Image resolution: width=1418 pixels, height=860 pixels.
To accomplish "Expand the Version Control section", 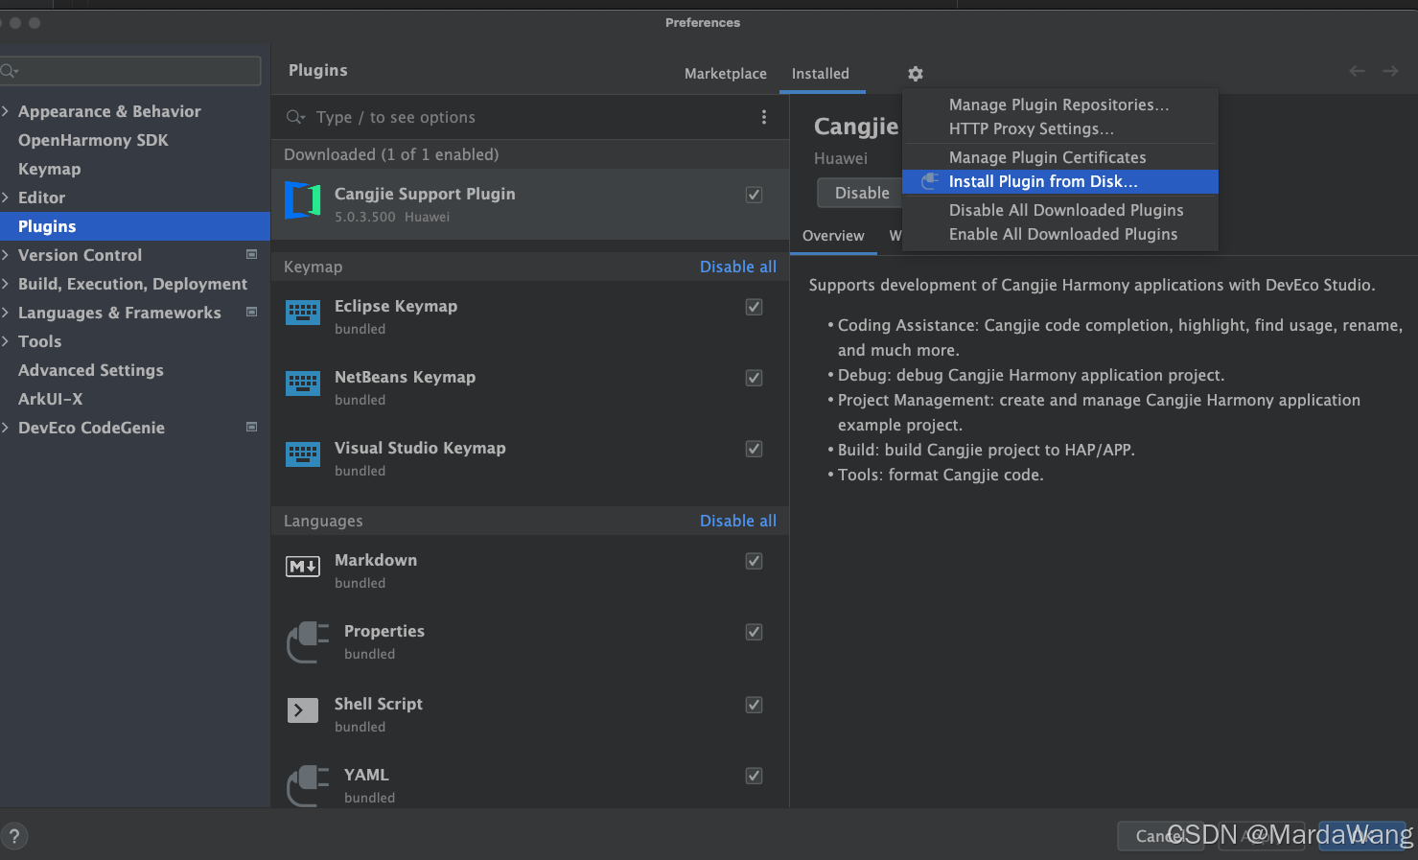I will coord(6,255).
